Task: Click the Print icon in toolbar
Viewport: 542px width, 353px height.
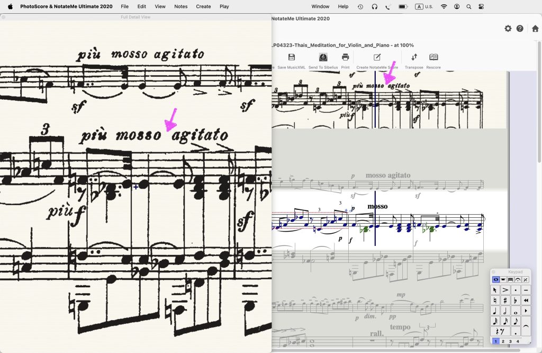Action: [x=345, y=57]
